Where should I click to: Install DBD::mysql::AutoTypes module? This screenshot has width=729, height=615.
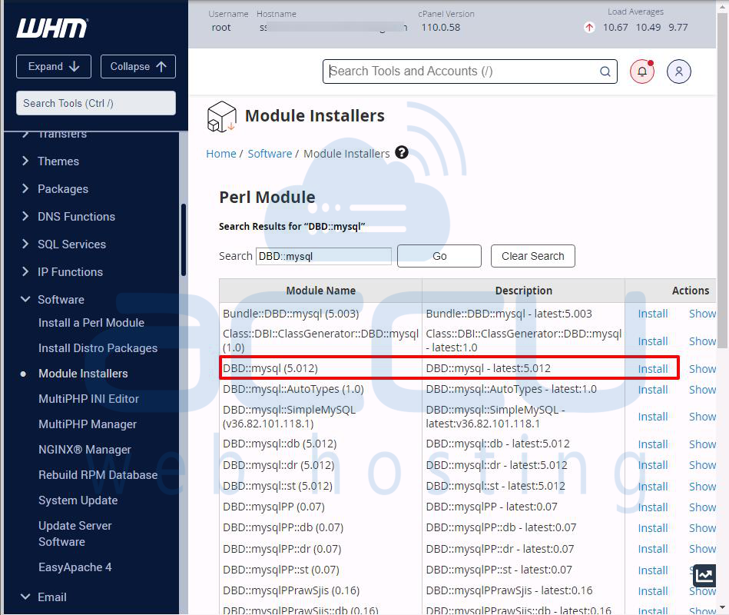653,390
